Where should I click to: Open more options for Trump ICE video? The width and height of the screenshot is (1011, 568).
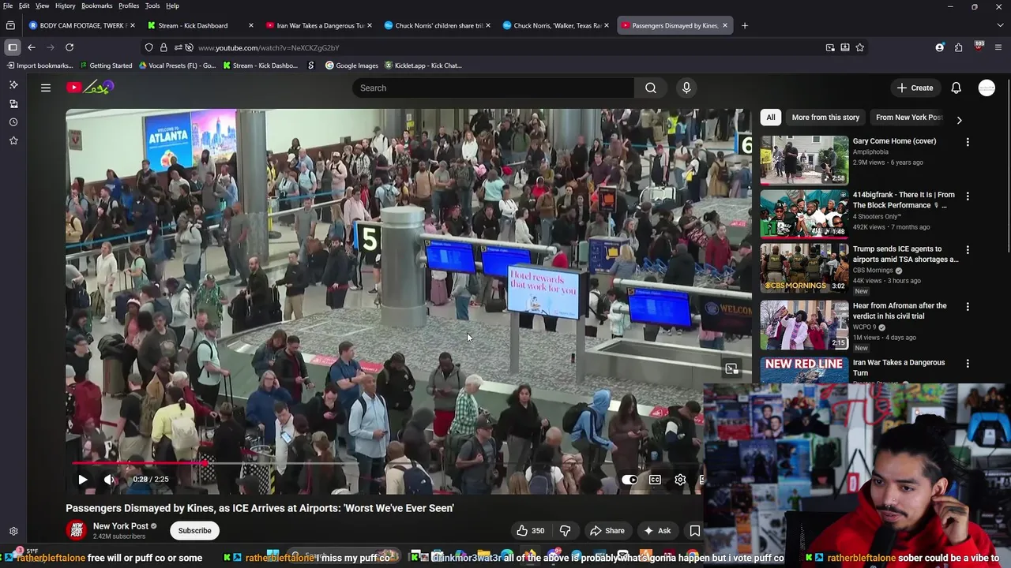[x=968, y=250]
